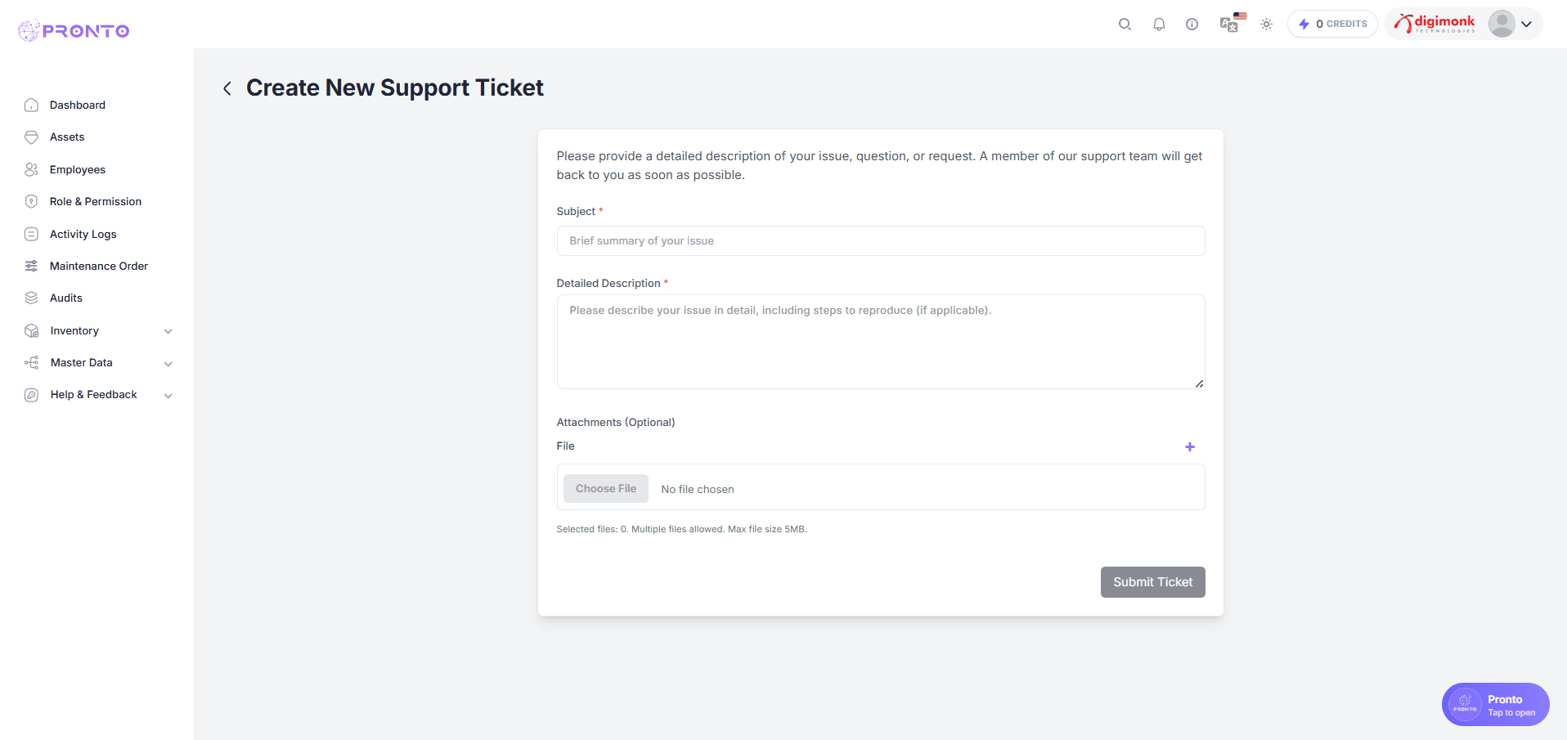Image resolution: width=1567 pixels, height=740 pixels.
Task: Toggle the light/dark theme sun icon
Action: [1266, 25]
